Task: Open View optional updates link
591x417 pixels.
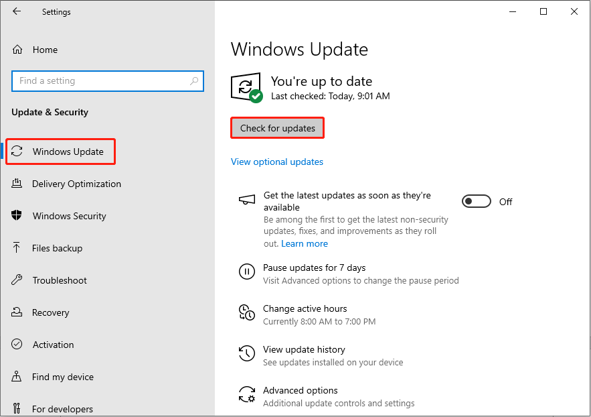Action: pos(277,162)
